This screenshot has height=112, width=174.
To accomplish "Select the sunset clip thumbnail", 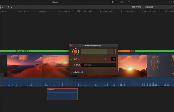I will [x=133, y=66].
